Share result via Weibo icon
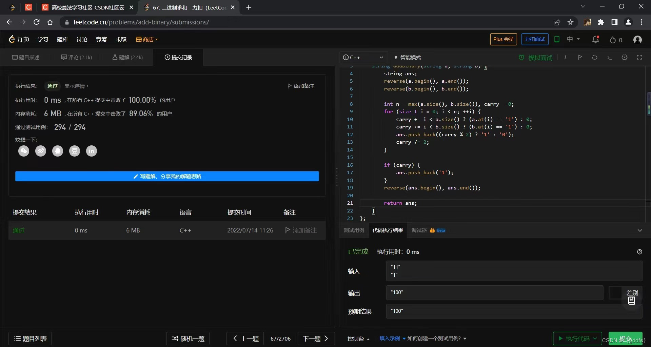The image size is (651, 347). click(41, 151)
